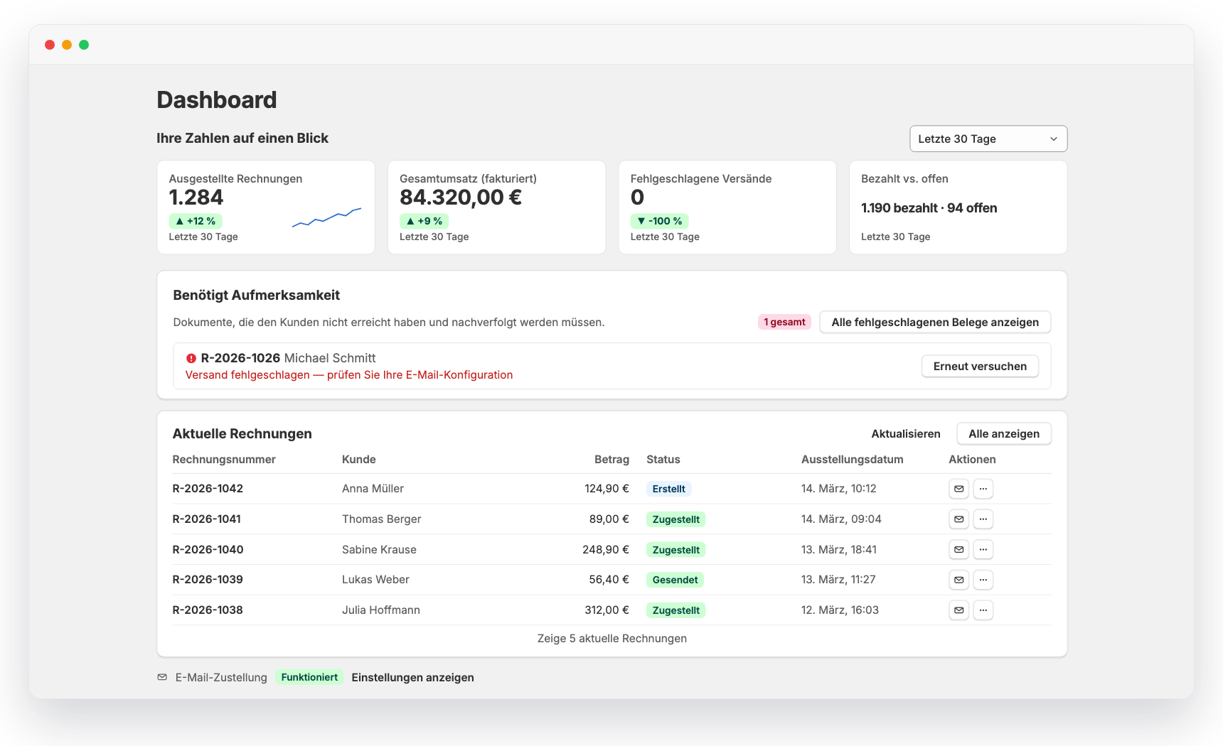Screen dimensions: 1223x746
Task: Click Zeige 5 aktuelle Rechnungen footer text
Action: (x=611, y=639)
